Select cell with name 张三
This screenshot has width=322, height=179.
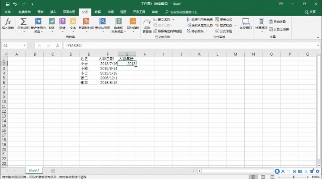point(89,78)
